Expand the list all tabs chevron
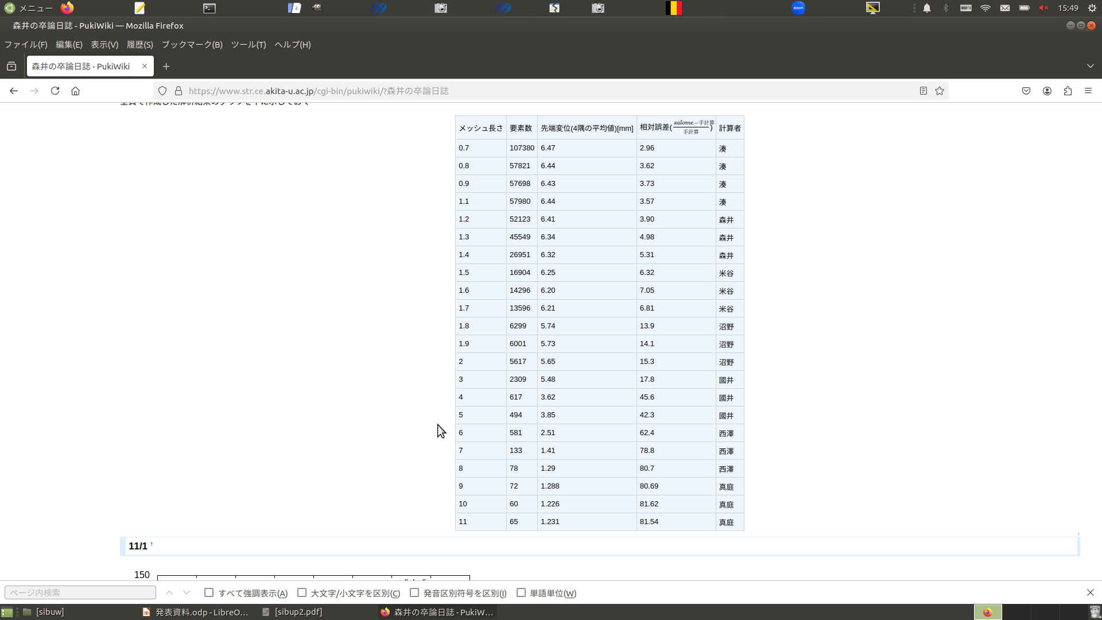The image size is (1102, 620). click(1090, 66)
